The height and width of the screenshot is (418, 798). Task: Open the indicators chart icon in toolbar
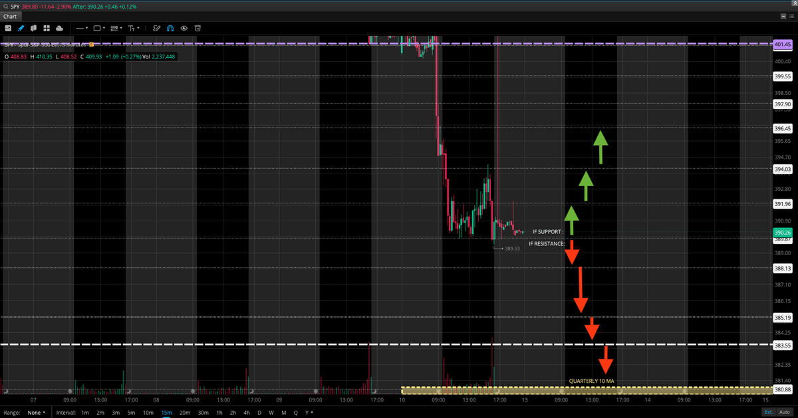coord(7,29)
